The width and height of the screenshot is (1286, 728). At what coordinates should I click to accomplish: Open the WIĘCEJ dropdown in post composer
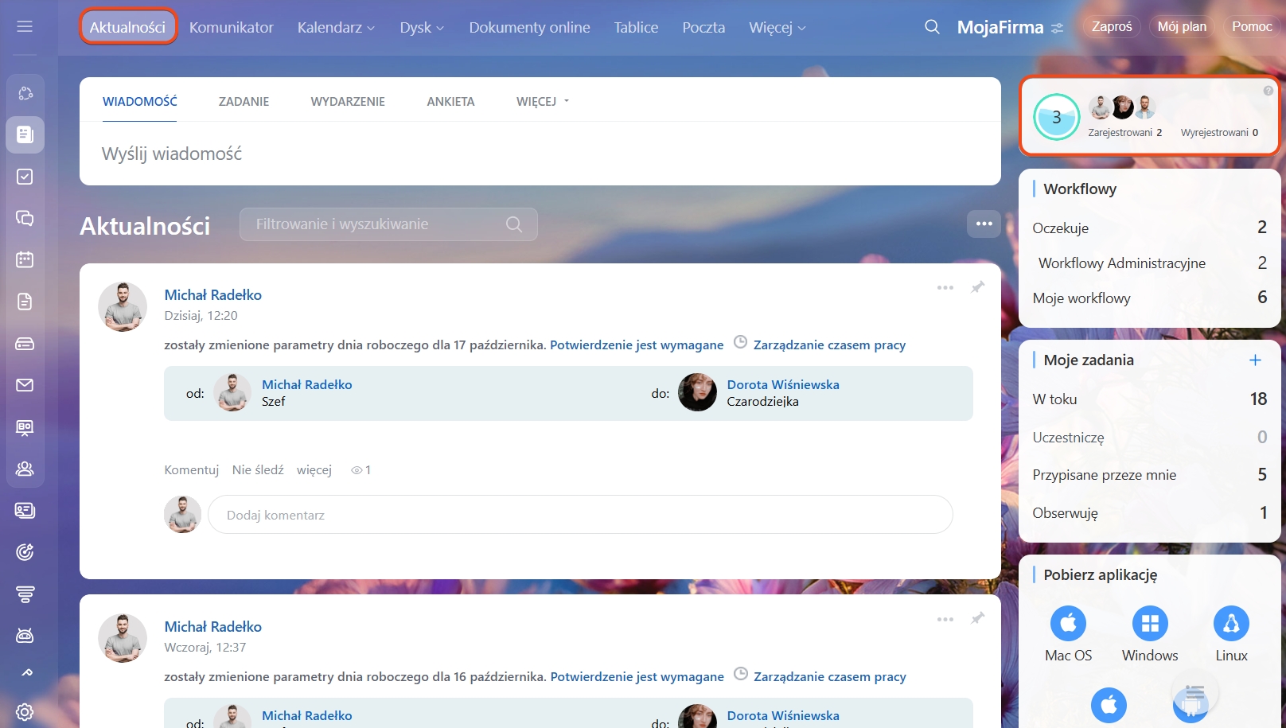[543, 102]
